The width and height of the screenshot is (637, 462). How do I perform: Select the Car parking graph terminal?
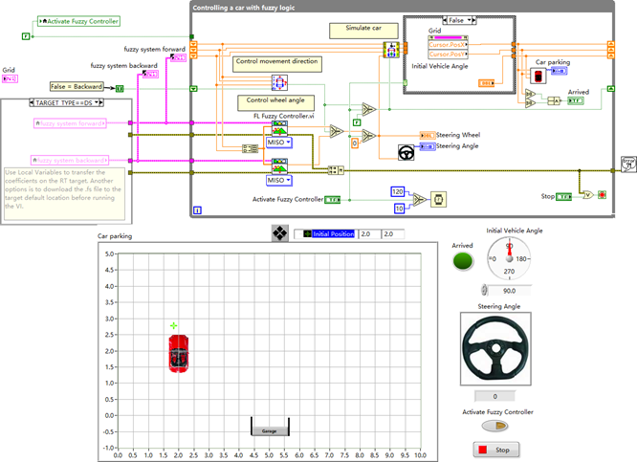point(559,71)
